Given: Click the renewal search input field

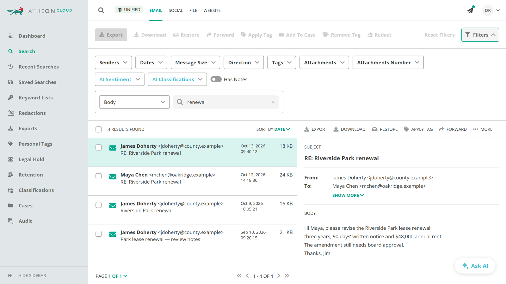Looking at the screenshot, I should click(x=226, y=102).
